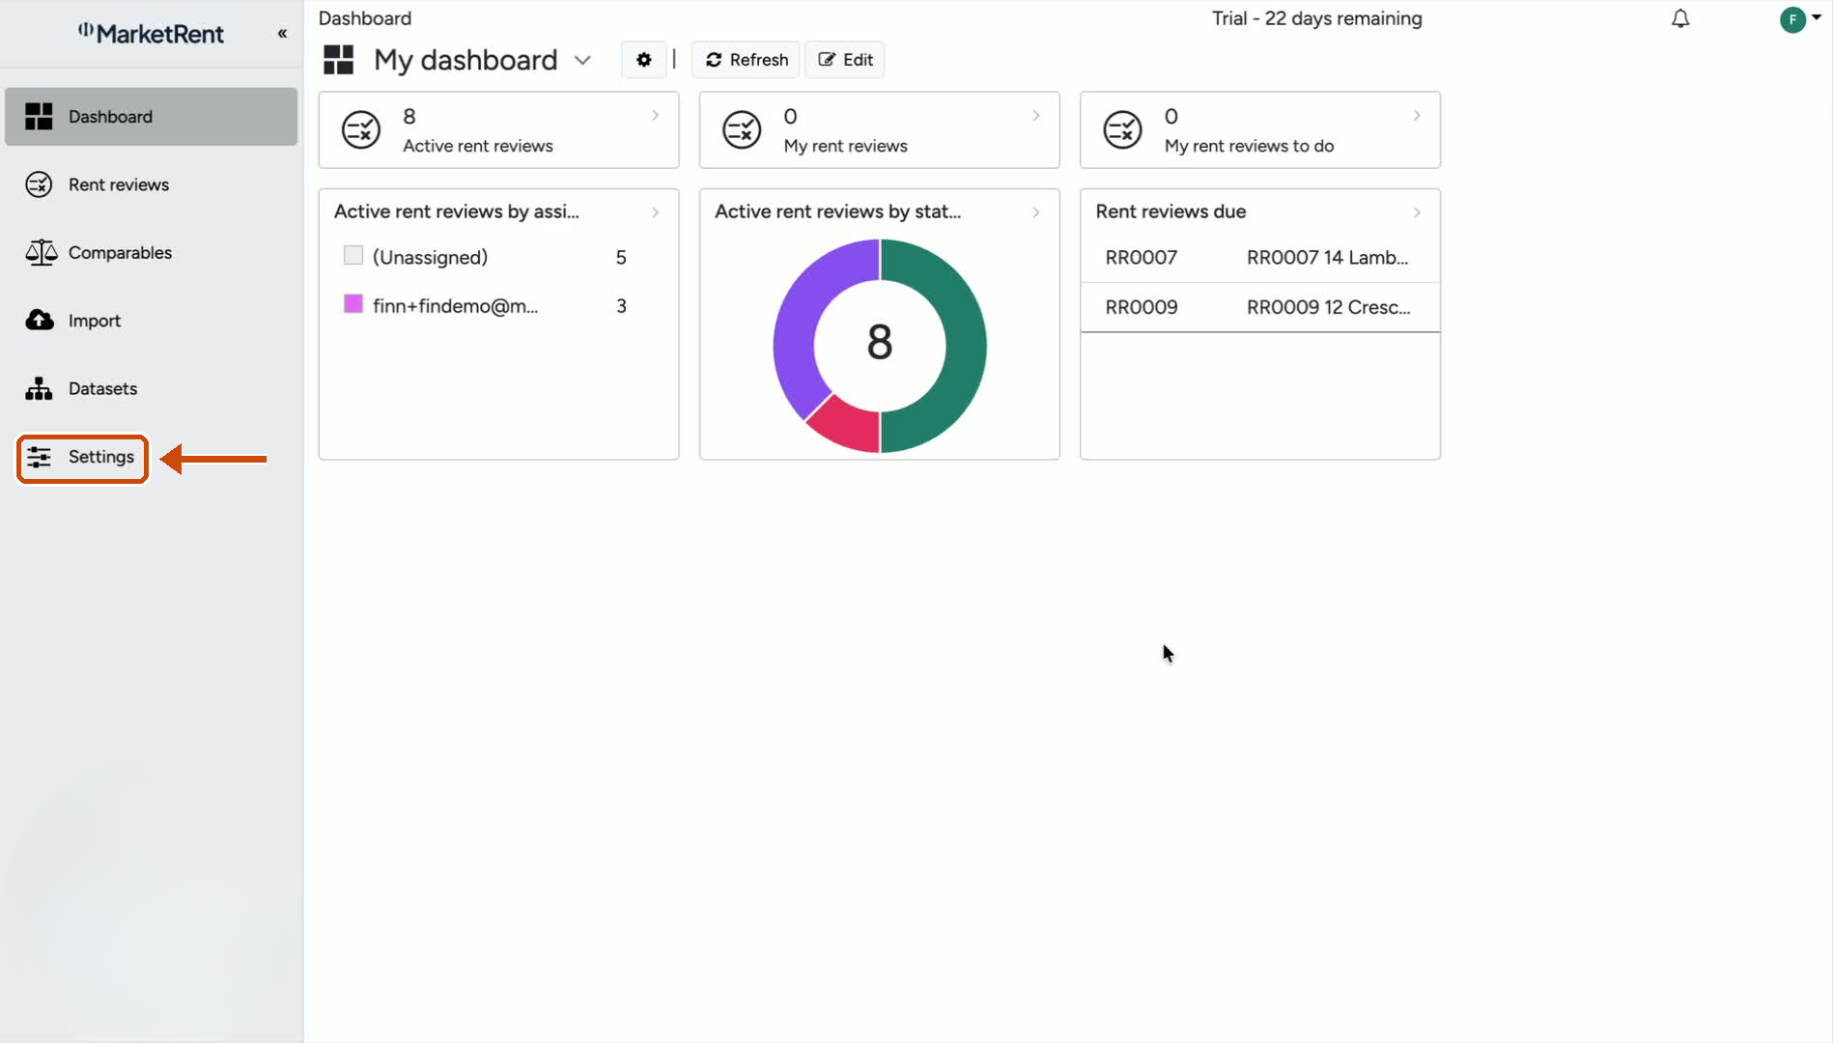This screenshot has width=1833, height=1043.
Task: Click the user avatar F
Action: click(x=1792, y=19)
